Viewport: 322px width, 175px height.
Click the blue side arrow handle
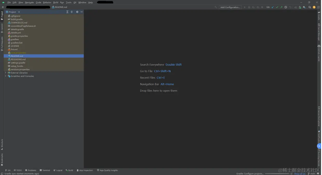click(319, 146)
